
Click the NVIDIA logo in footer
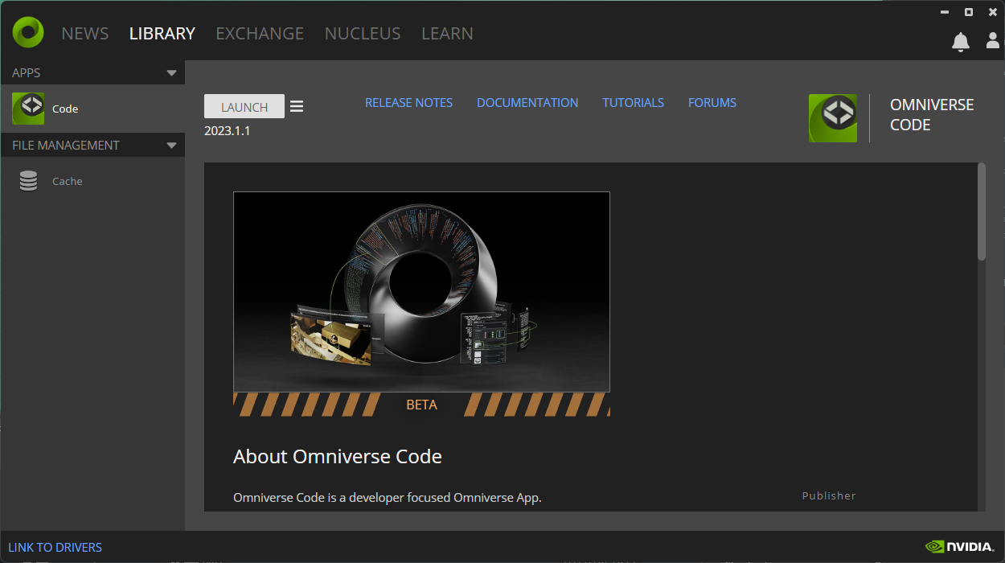[x=959, y=547]
